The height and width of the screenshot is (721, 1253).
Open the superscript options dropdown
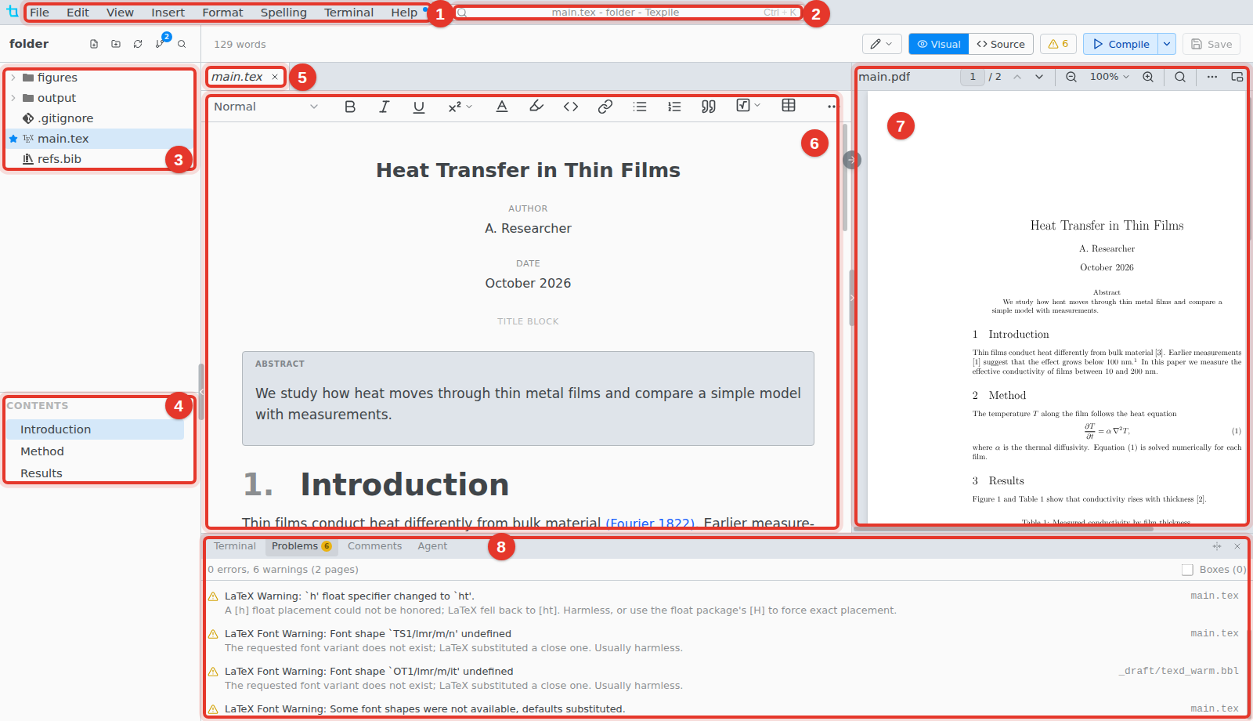pos(460,107)
